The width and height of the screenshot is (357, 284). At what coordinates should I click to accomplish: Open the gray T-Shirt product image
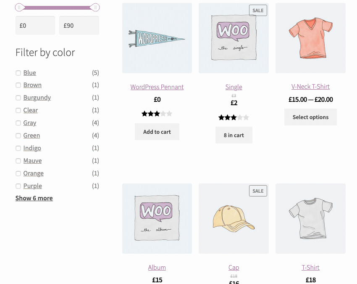310,218
